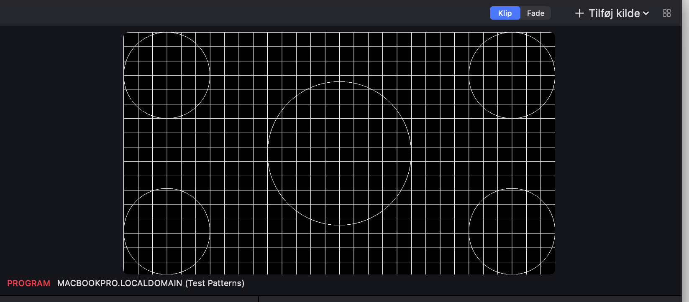Viewport: 689px width, 302px height.
Task: Select the MACBOOKPRO.LOCALDOMAIN (Test Patterns) source name
Action: coord(151,283)
